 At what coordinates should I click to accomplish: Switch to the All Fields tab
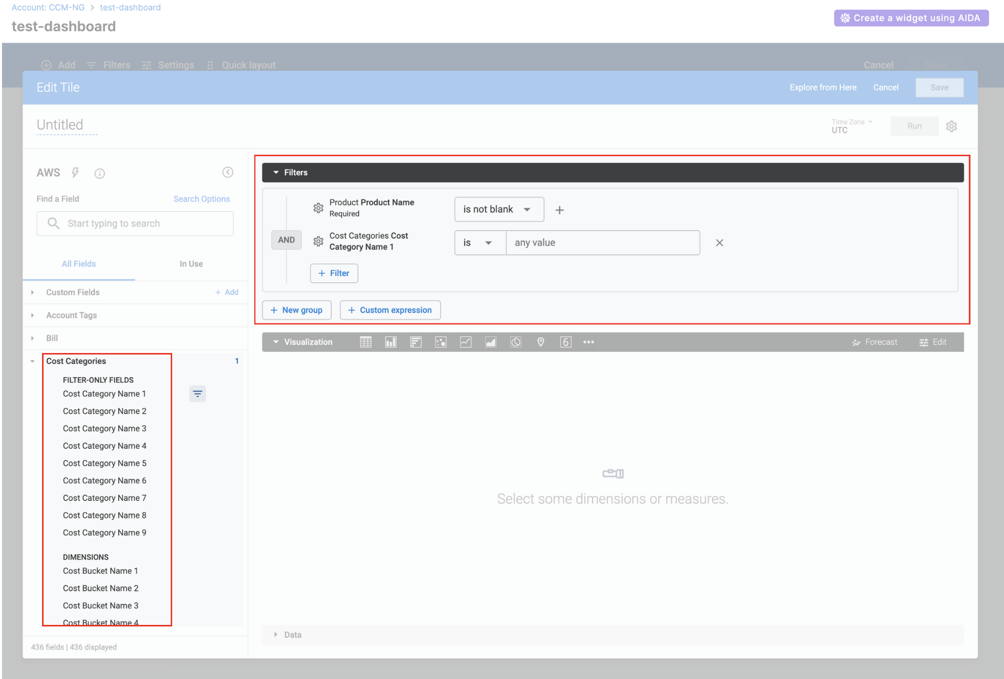(x=79, y=264)
